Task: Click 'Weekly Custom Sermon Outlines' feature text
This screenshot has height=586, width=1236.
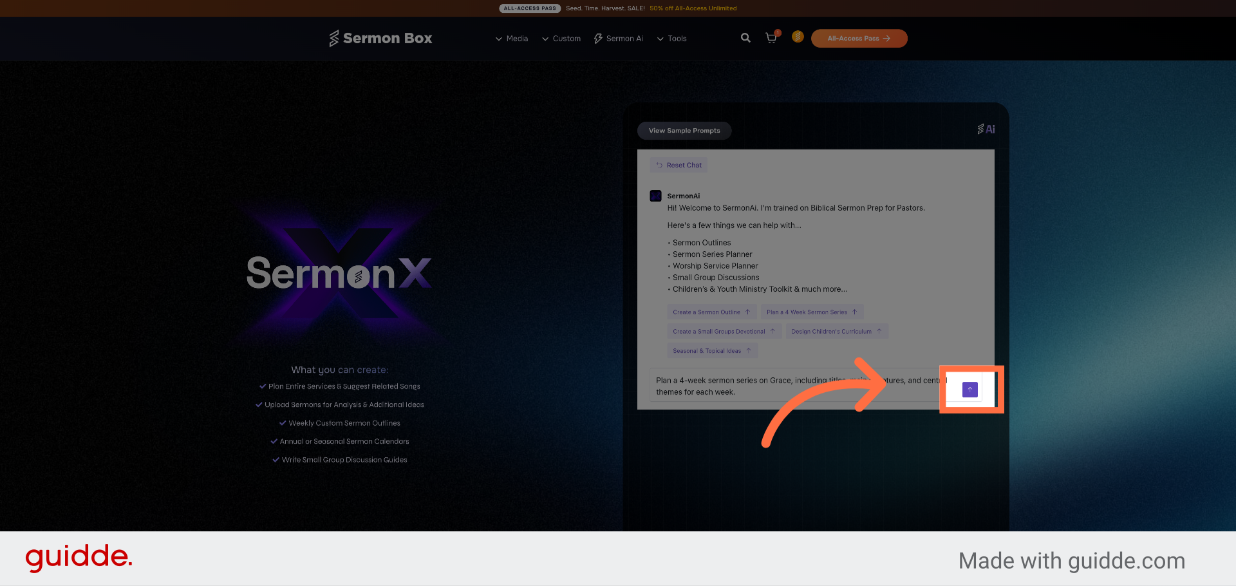Action: [344, 423]
